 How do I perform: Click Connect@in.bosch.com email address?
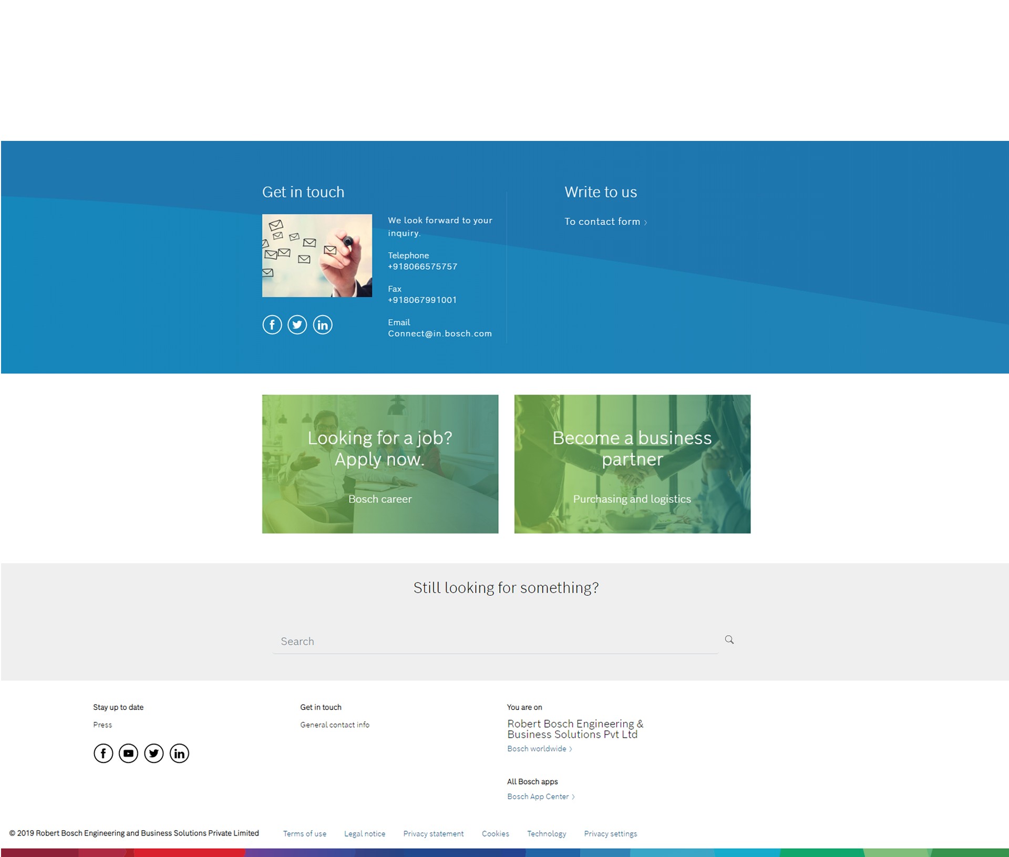[440, 334]
